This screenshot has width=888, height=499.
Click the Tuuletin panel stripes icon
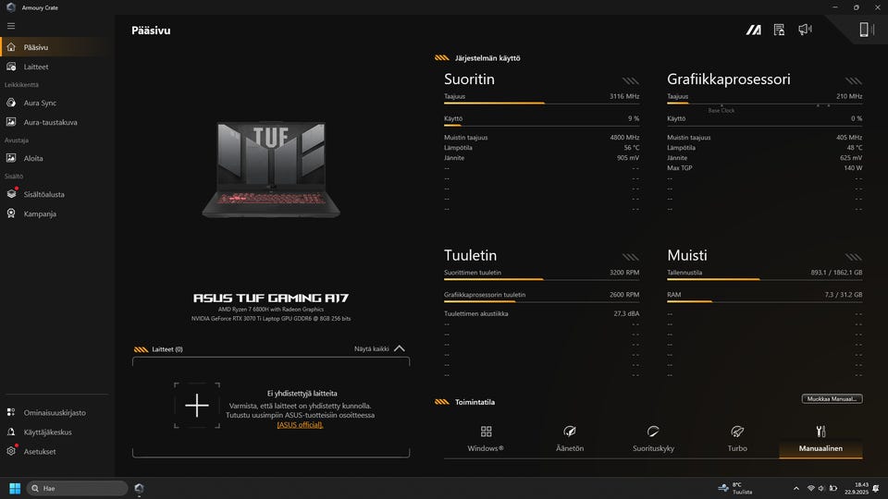pos(630,258)
